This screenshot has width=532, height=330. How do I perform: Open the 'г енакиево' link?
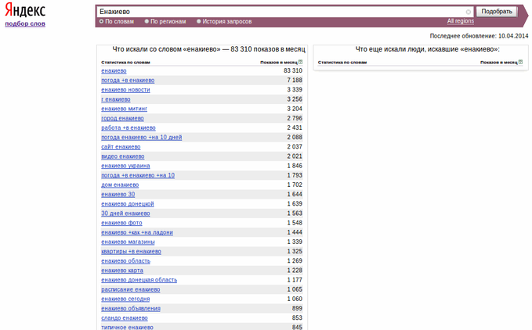click(x=116, y=99)
